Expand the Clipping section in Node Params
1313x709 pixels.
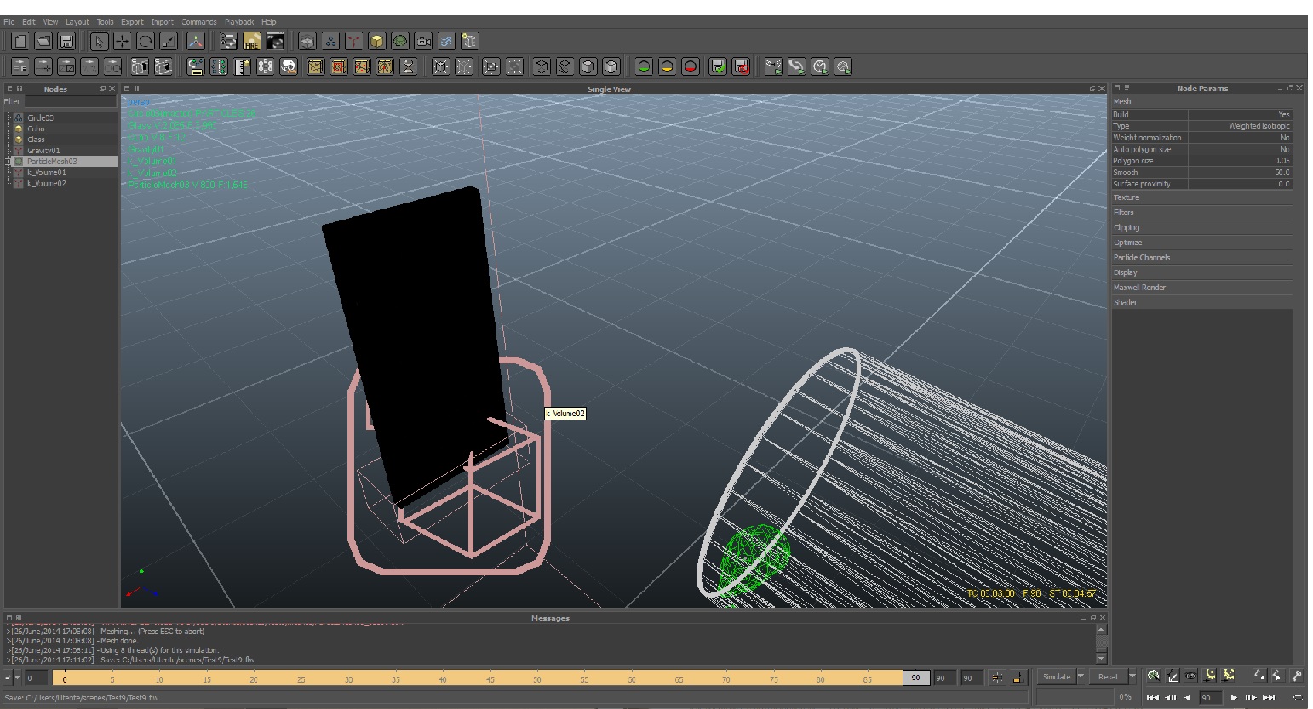point(1201,227)
